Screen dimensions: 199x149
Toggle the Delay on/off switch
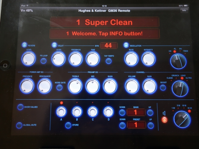coord(54,45)
